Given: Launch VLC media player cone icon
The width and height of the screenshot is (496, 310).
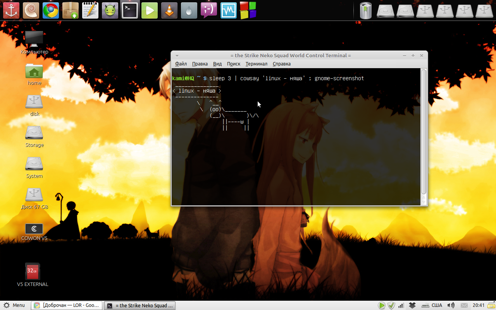Looking at the screenshot, I should click(x=169, y=10).
